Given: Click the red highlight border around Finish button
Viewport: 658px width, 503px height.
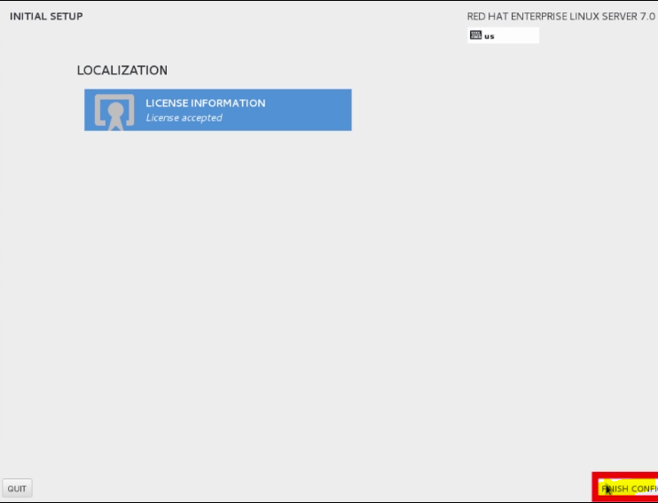Looking at the screenshot, I should 595,487.
